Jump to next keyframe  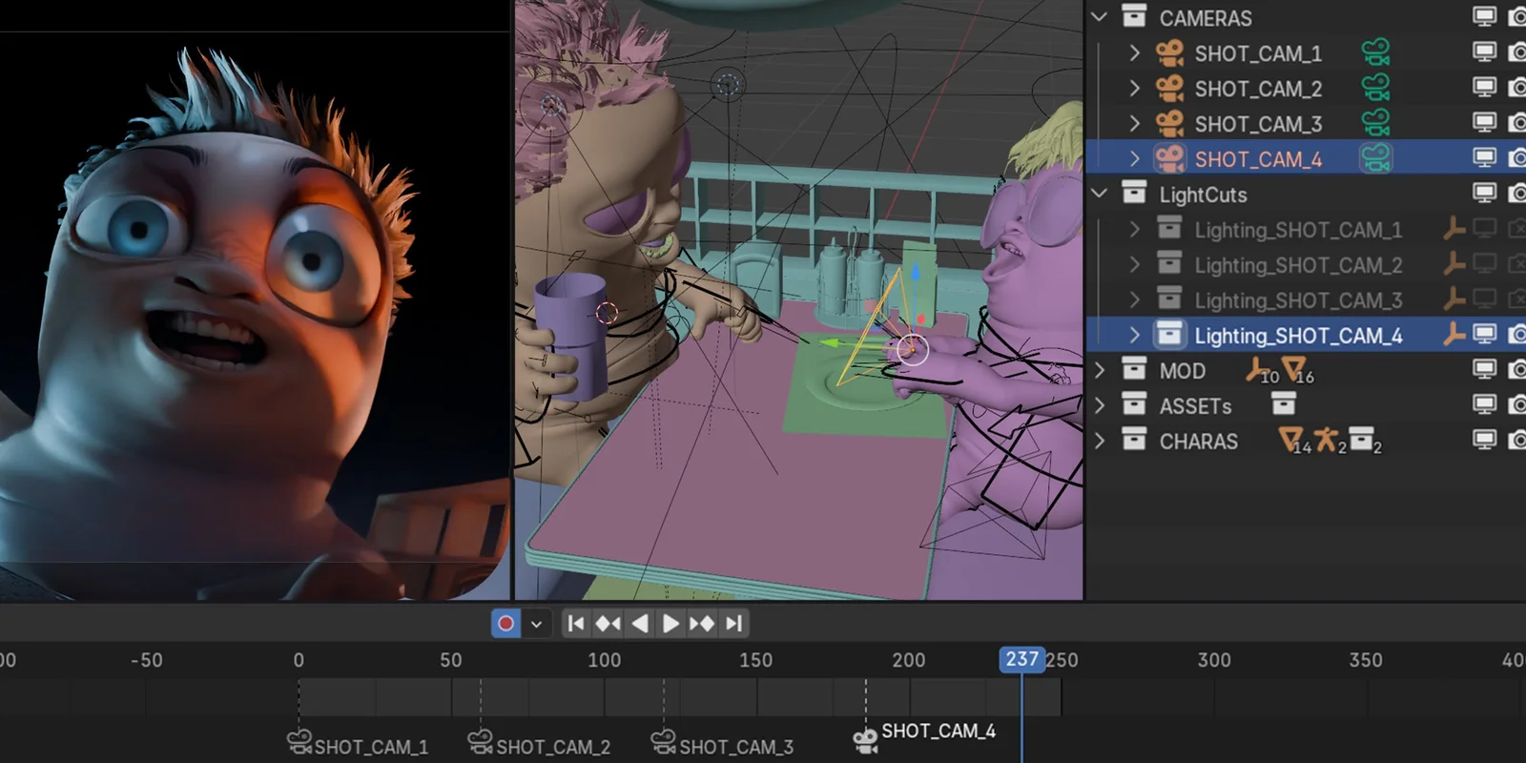[x=702, y=624]
